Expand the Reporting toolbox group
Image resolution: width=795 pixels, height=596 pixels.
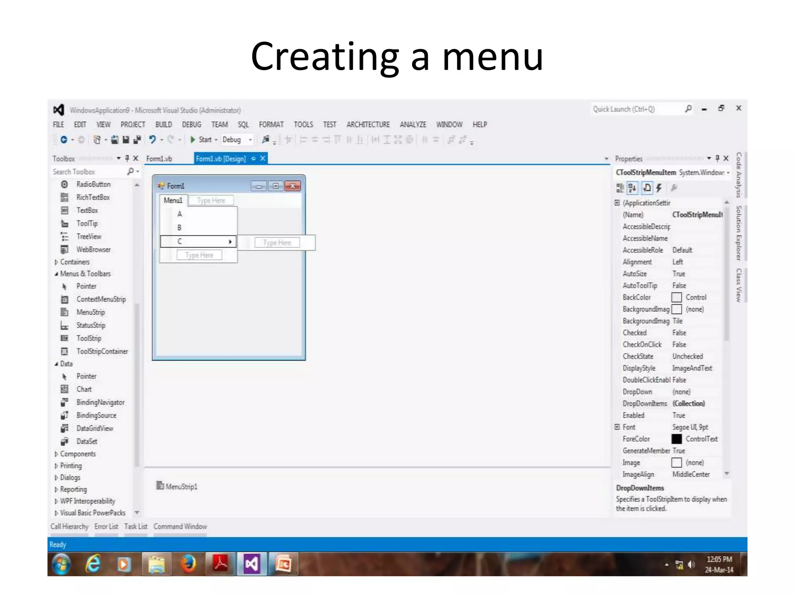[x=56, y=489]
